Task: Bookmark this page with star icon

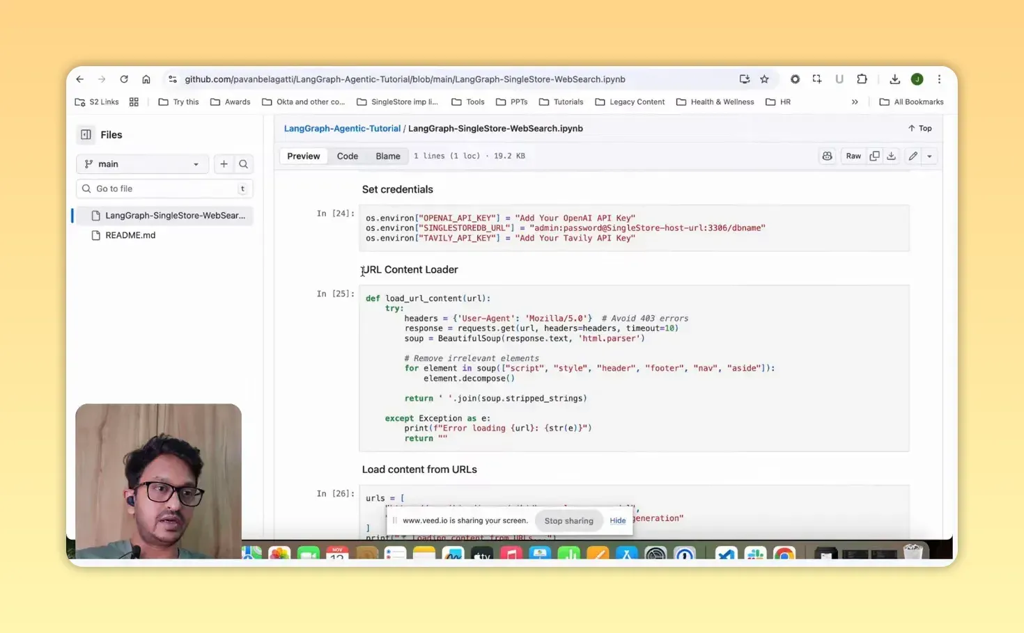Action: tap(764, 79)
